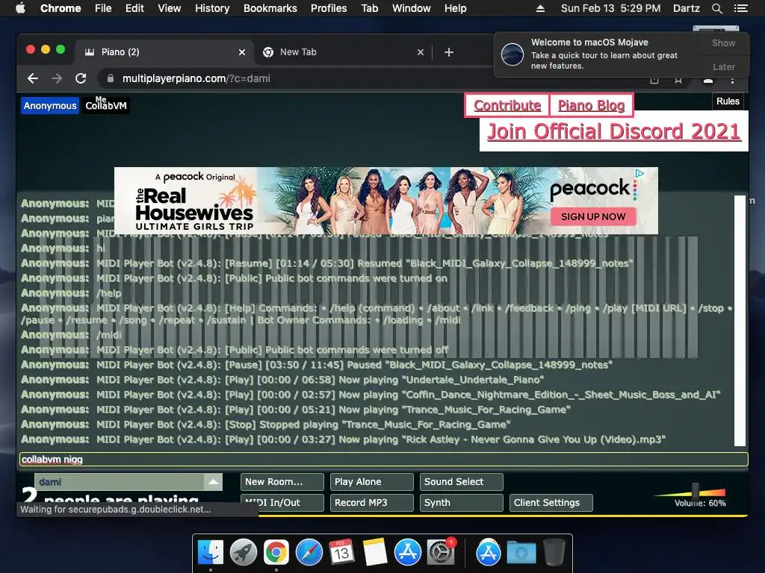Open the Chrome profile avatar
This screenshot has height=573, width=765.
click(x=708, y=79)
